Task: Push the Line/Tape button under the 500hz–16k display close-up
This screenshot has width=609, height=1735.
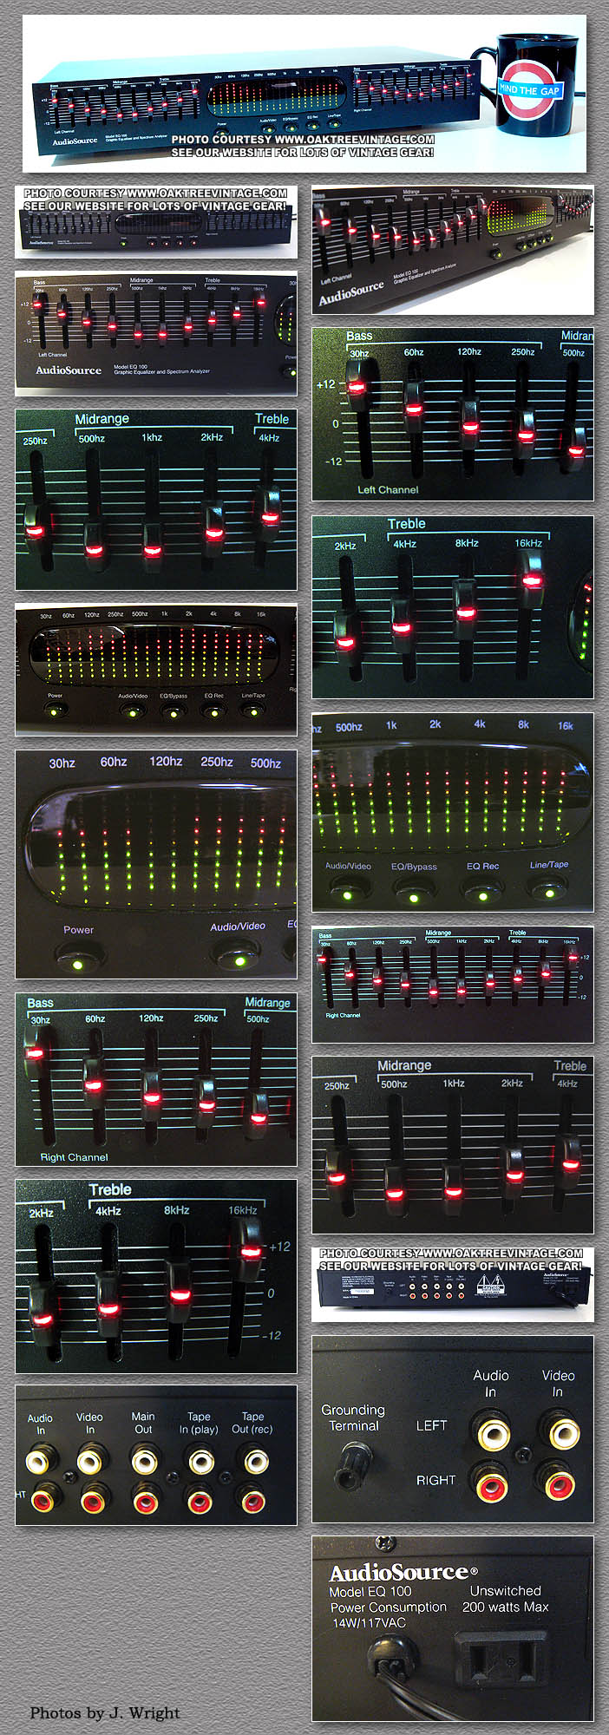Action: click(x=548, y=890)
